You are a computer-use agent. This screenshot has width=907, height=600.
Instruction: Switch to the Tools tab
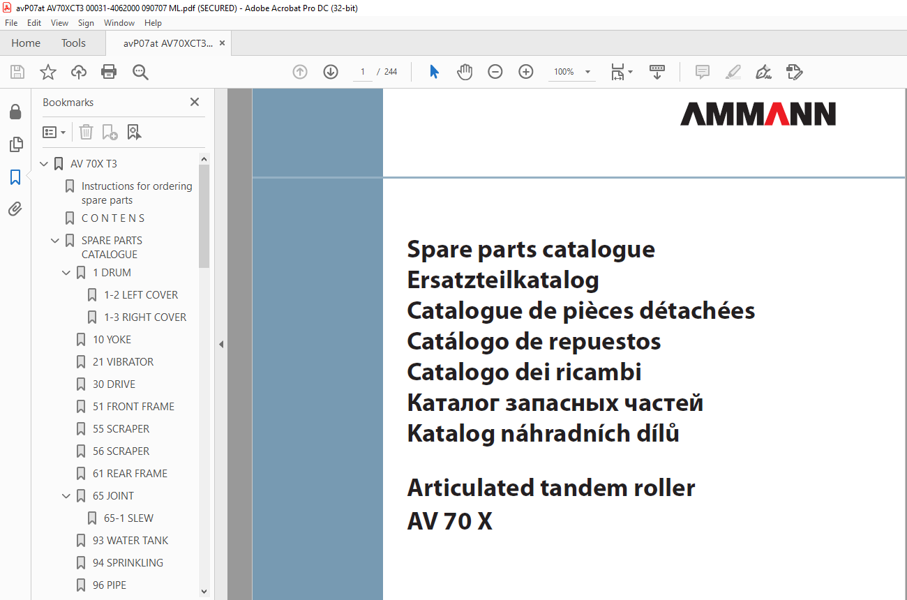(x=73, y=43)
